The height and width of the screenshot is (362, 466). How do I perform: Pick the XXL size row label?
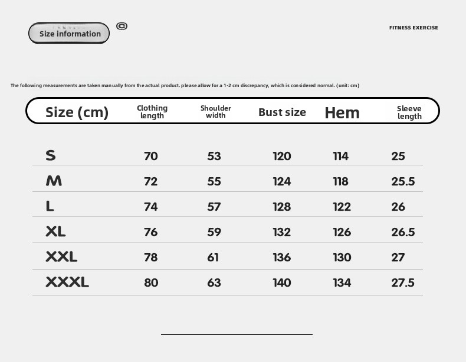[x=61, y=257]
